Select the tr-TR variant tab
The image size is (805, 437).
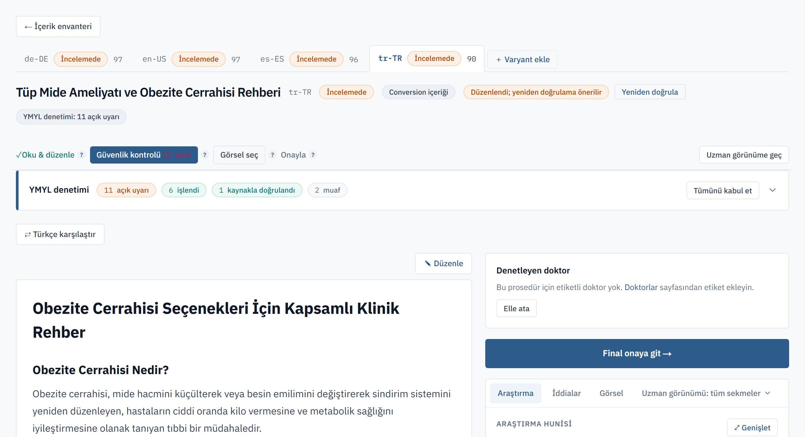(x=427, y=59)
